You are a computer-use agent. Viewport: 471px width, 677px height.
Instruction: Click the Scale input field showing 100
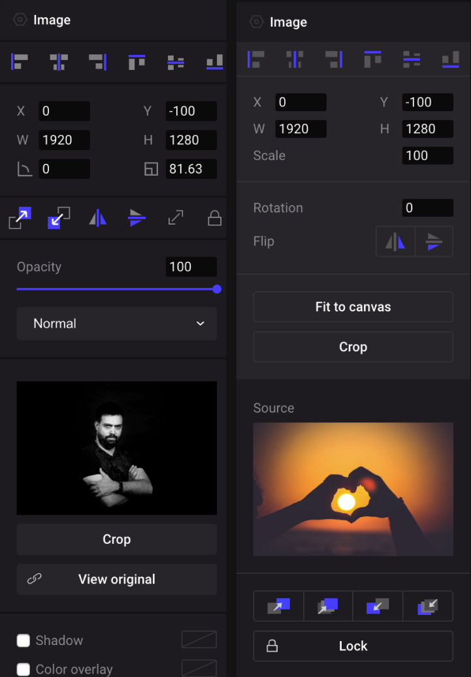pyautogui.click(x=427, y=156)
